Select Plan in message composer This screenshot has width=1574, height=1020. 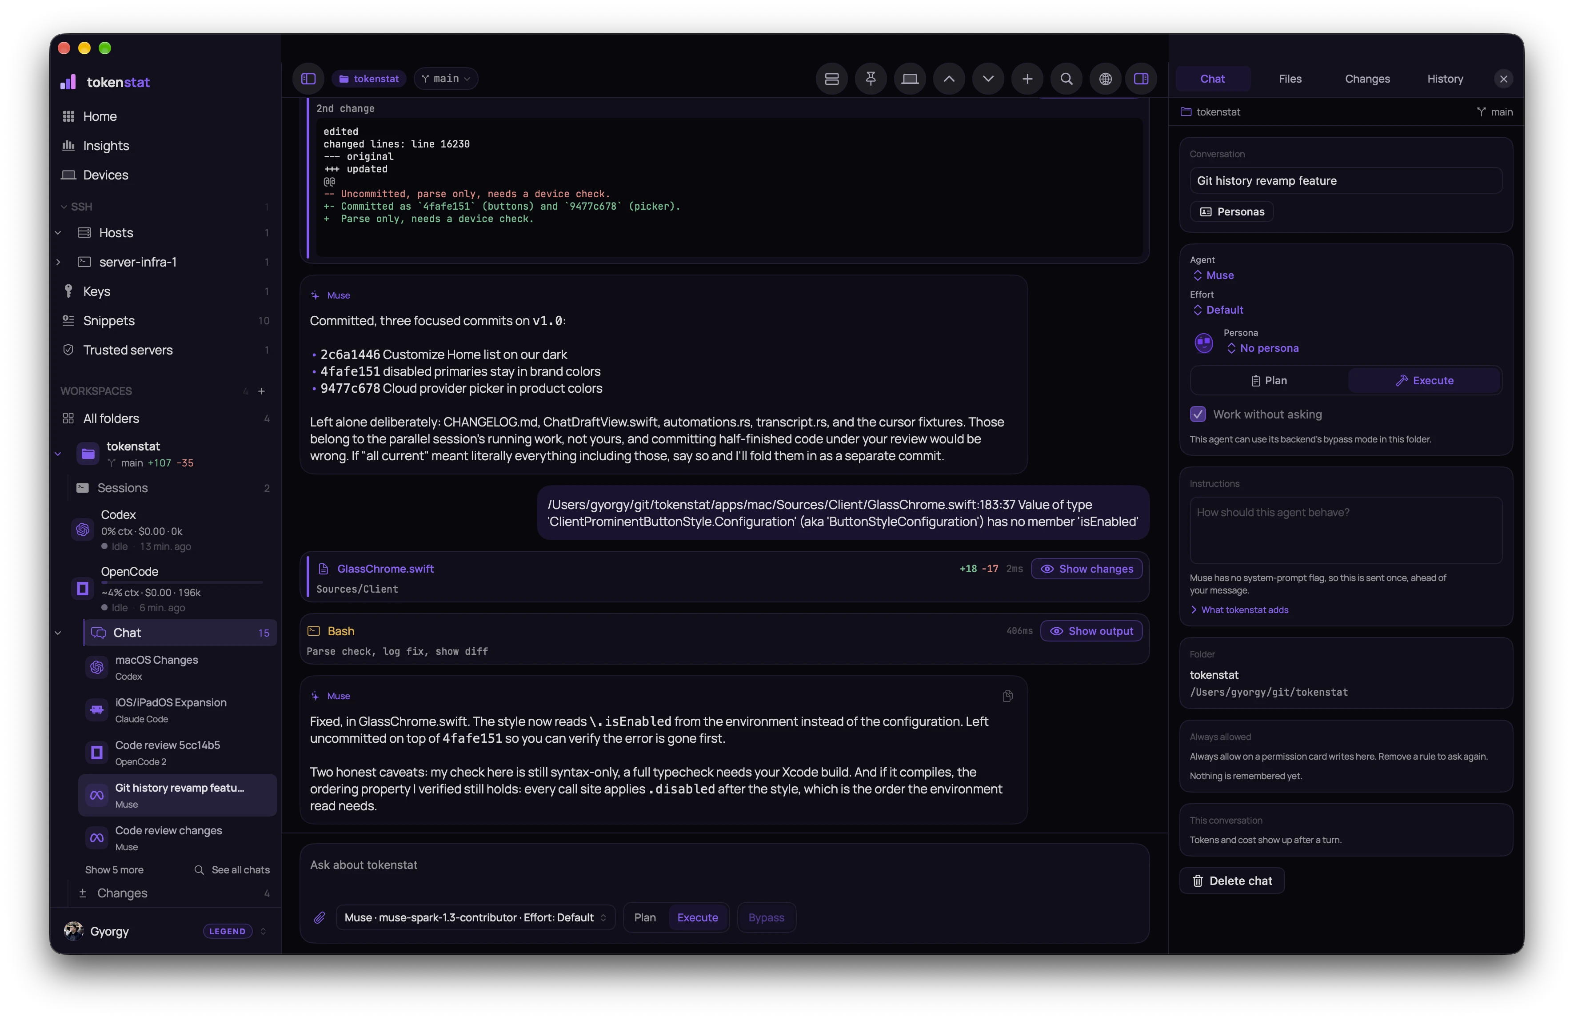645,917
